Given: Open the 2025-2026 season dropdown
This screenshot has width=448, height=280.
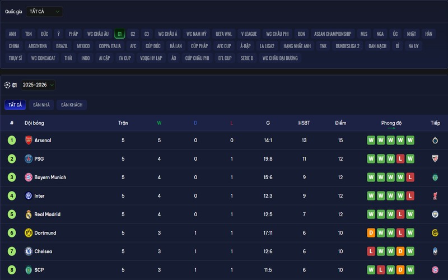Looking at the screenshot, I should click(x=38, y=85).
